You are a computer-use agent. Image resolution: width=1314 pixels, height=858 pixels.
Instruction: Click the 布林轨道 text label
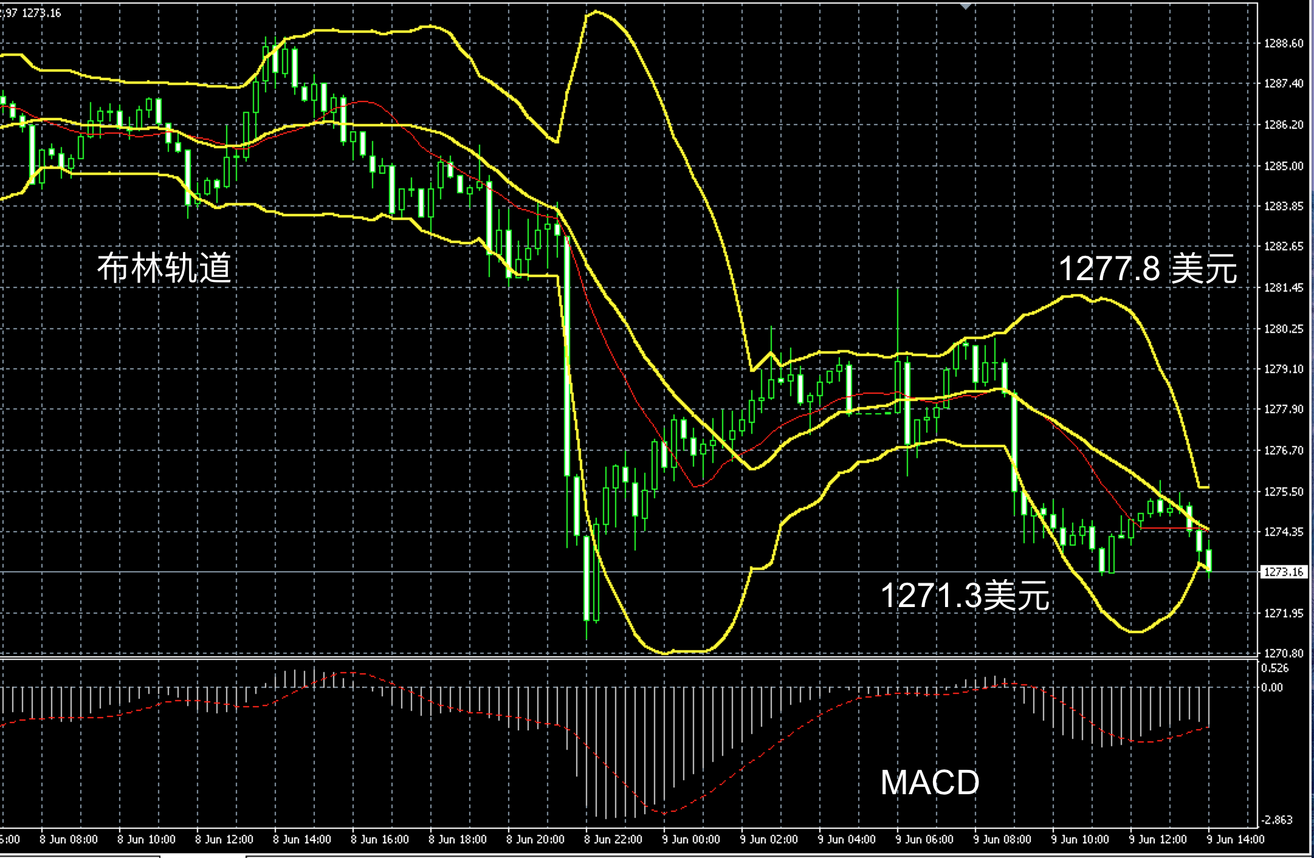pos(164,267)
